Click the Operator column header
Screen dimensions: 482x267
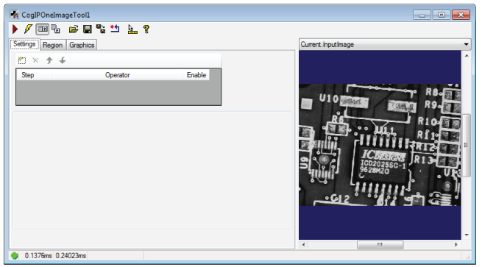pyautogui.click(x=118, y=75)
